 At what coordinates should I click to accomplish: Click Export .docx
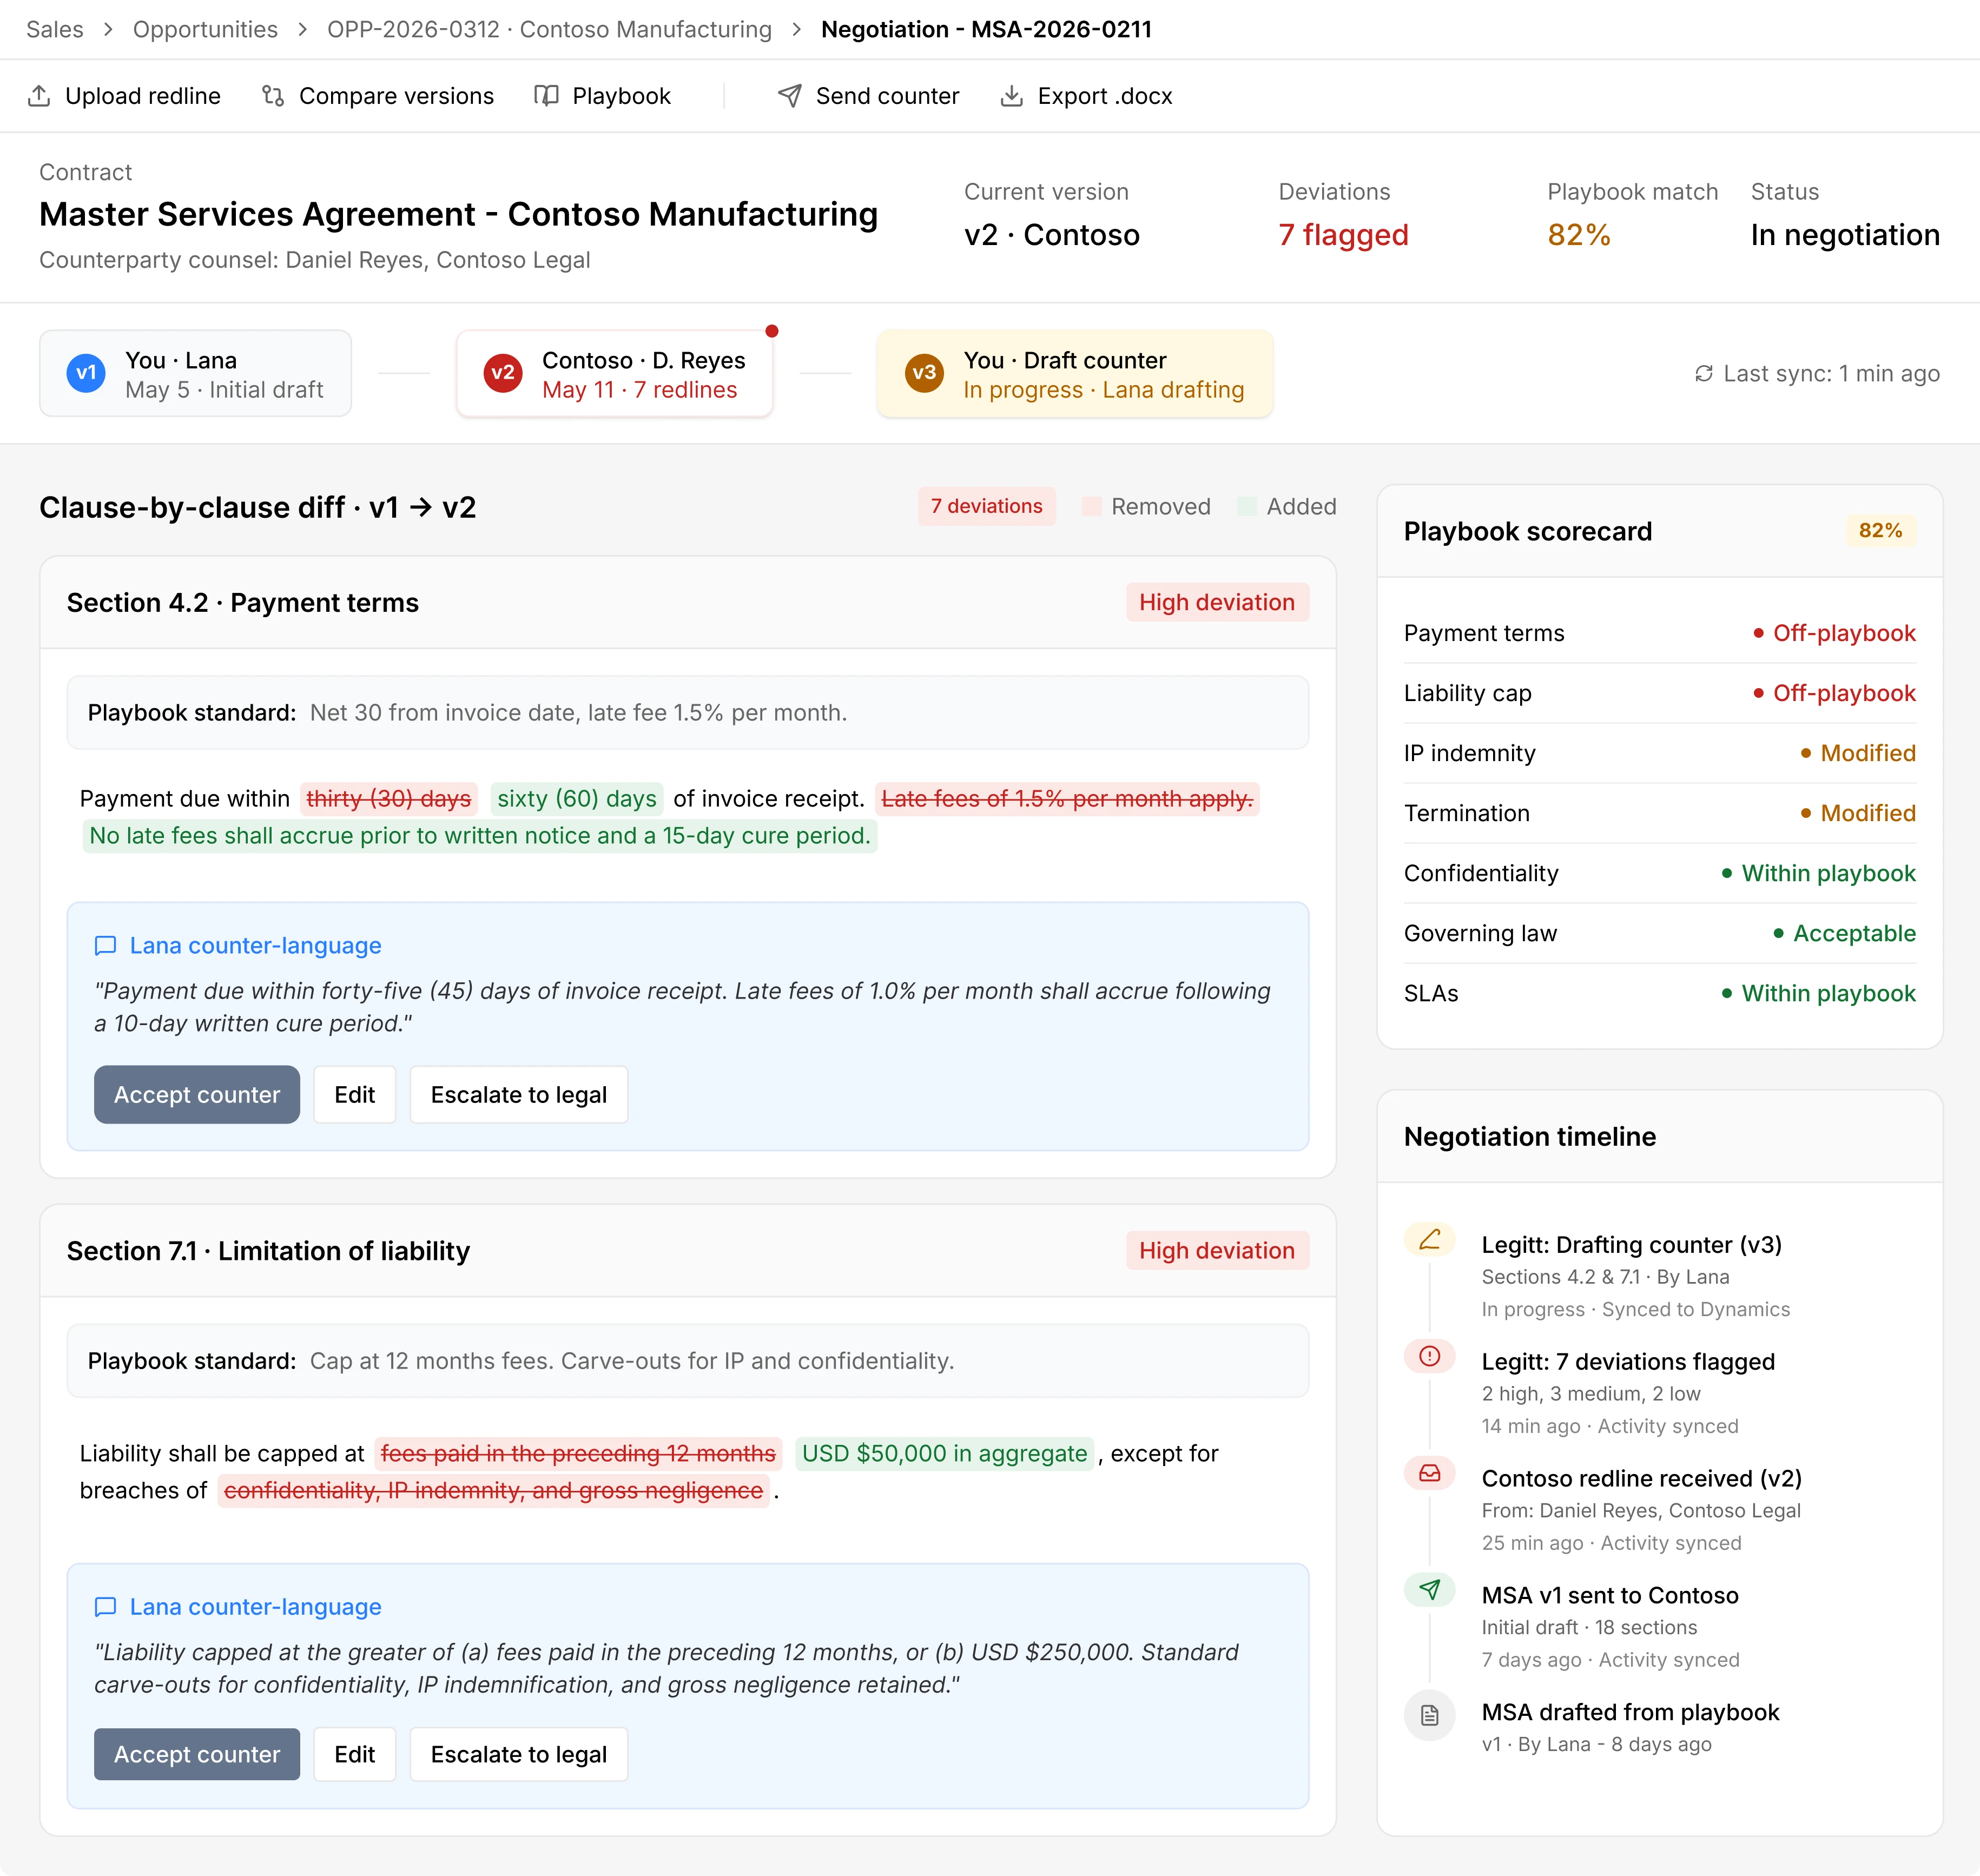(x=1086, y=96)
